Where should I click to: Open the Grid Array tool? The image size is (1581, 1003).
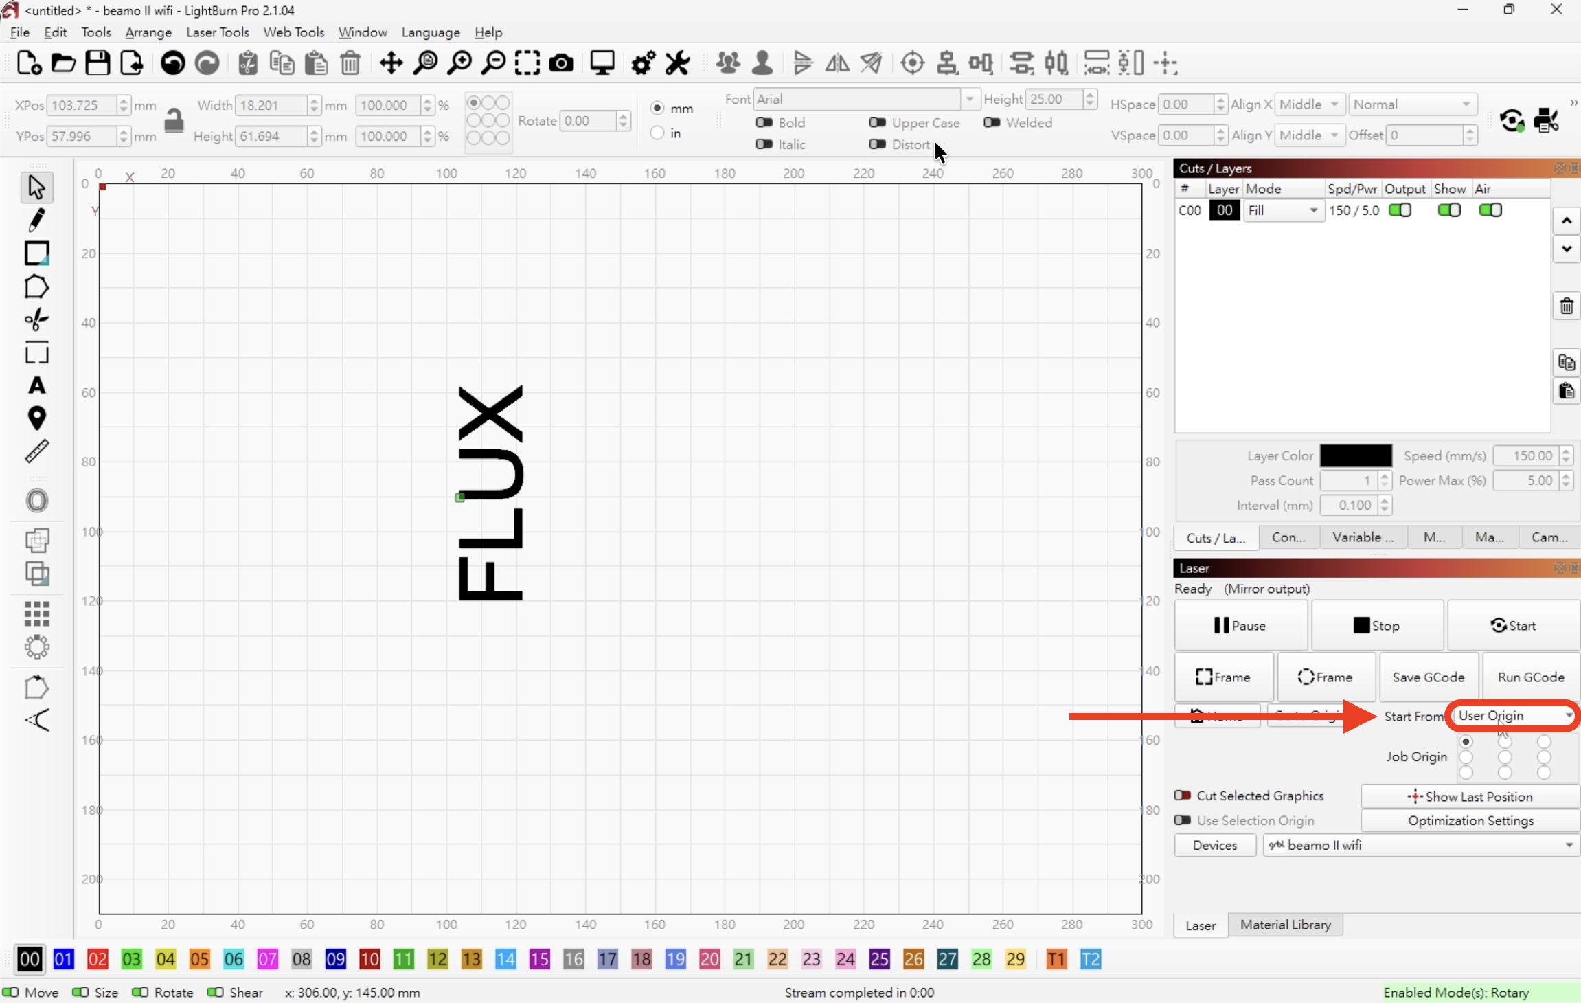pyautogui.click(x=37, y=613)
